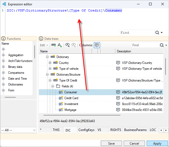Image resolution: width=169 pixels, height=147 pixels.
Task: Click the add node toolbar icon
Action: click(54, 45)
